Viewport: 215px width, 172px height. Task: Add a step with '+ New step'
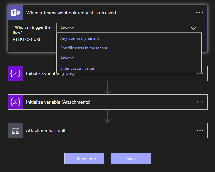pyautogui.click(x=84, y=159)
